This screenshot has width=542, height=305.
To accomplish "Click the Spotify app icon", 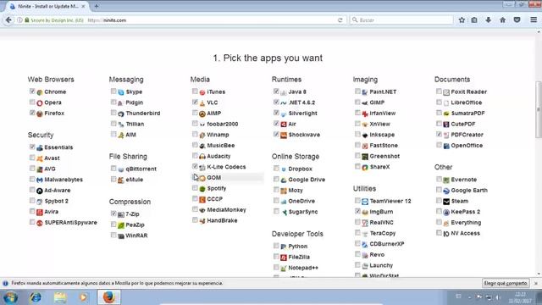I will click(202, 188).
